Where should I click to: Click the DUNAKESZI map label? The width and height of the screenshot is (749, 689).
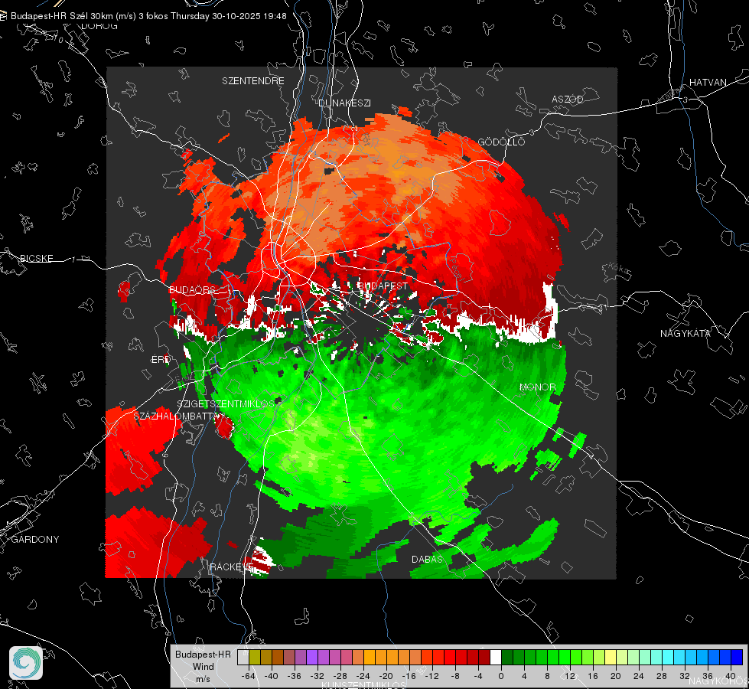point(344,103)
